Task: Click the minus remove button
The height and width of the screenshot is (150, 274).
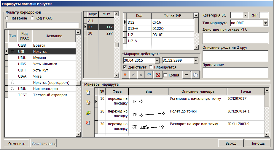Action: [x=186, y=75]
